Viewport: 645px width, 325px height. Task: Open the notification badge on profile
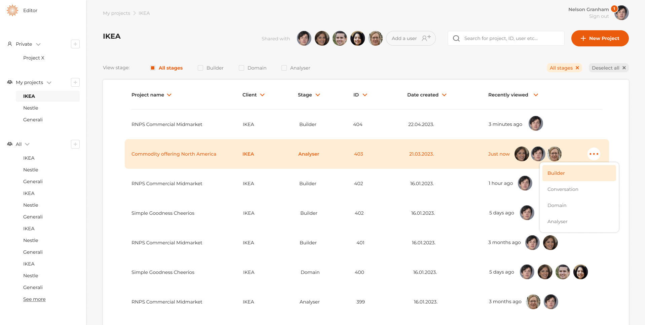click(614, 8)
